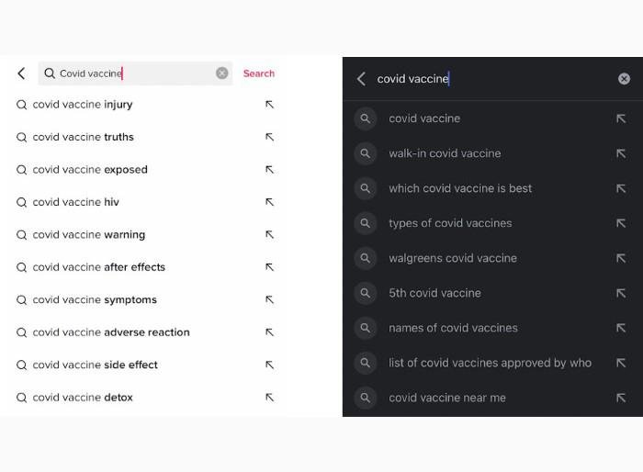643x472 pixels.
Task: Fill in 'covid vaccine injury' with its arrow
Action: pos(269,105)
